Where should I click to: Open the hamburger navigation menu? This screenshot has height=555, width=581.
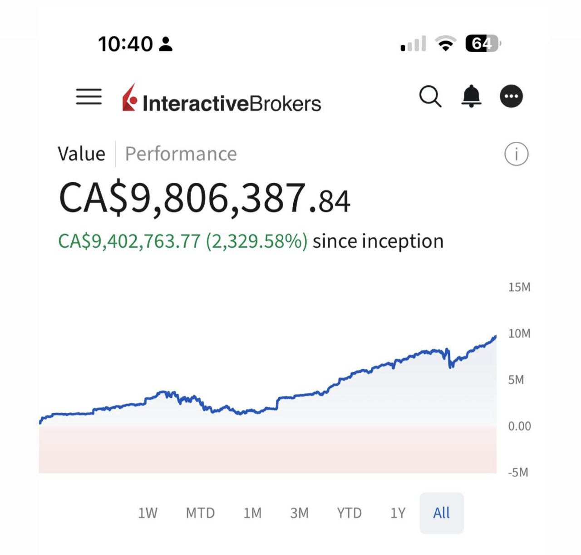click(x=89, y=97)
